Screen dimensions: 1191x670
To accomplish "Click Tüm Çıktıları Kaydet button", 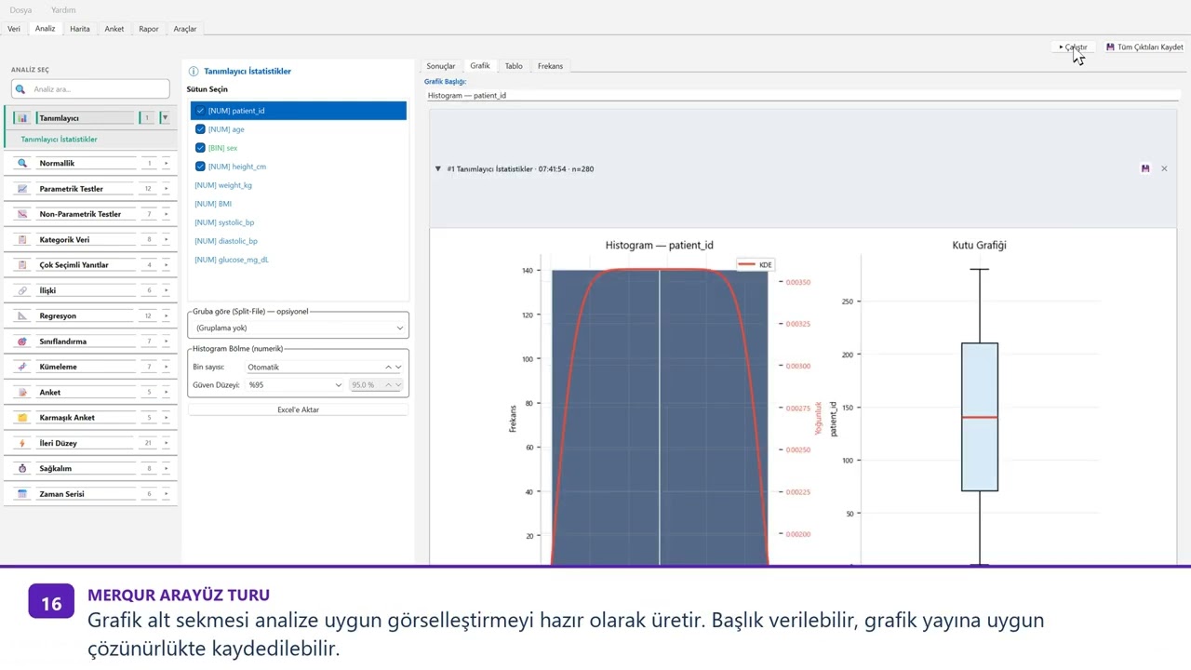I will coord(1144,47).
